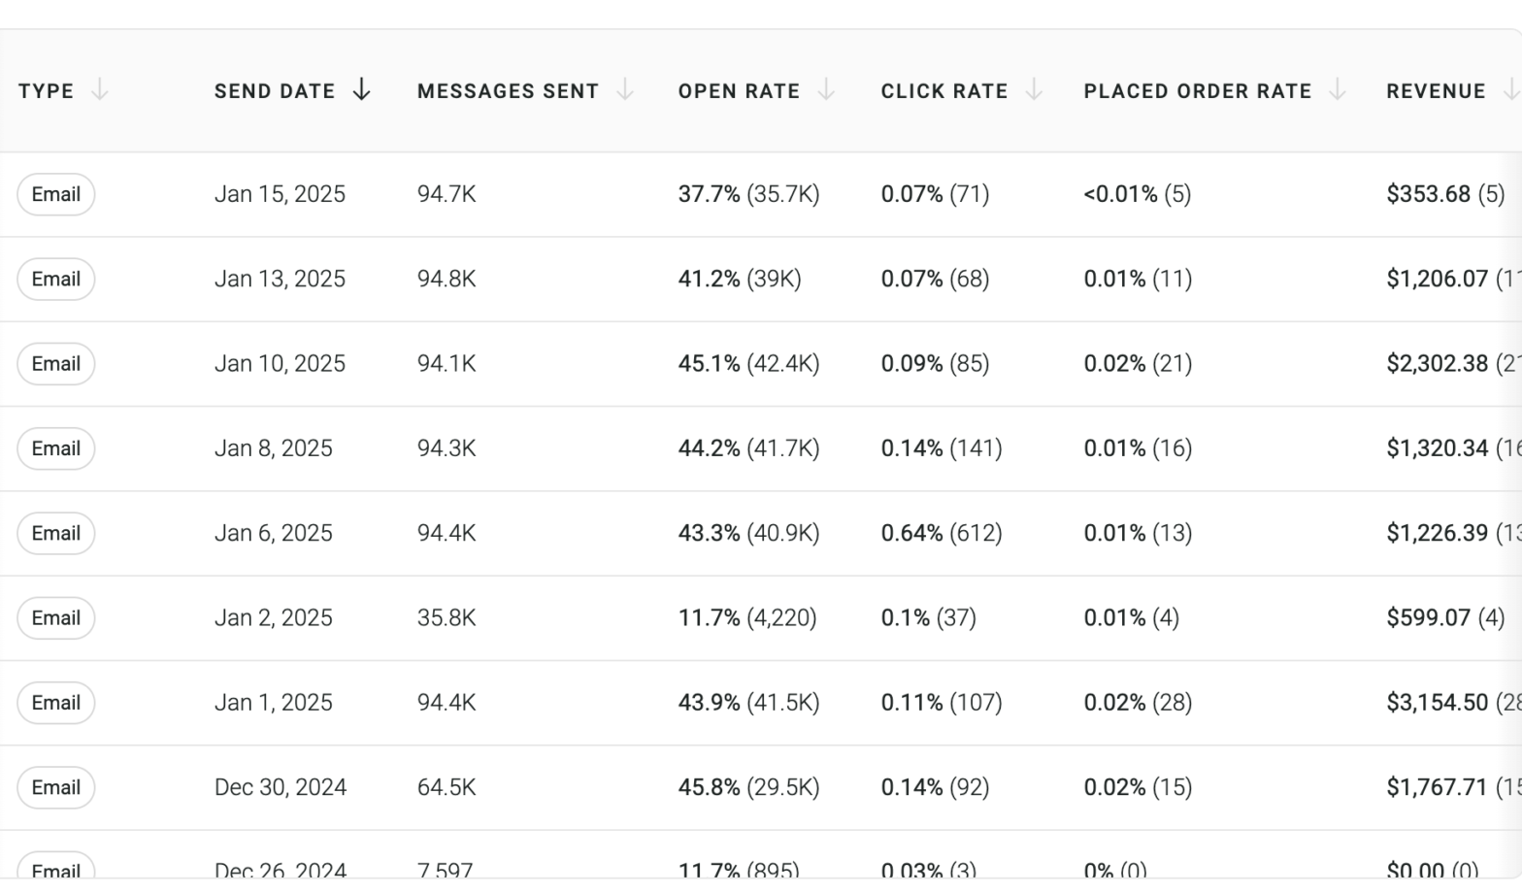The image size is (1522, 894).
Task: Click the Email badge beside Jan 6, 2025
Action: [x=55, y=532]
